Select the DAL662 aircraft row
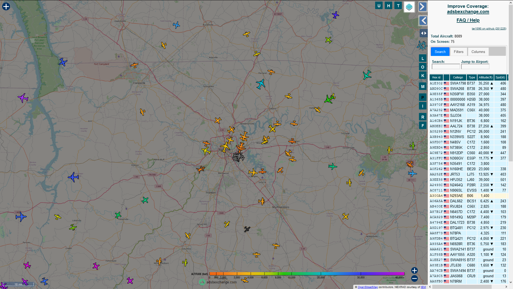 point(468,201)
